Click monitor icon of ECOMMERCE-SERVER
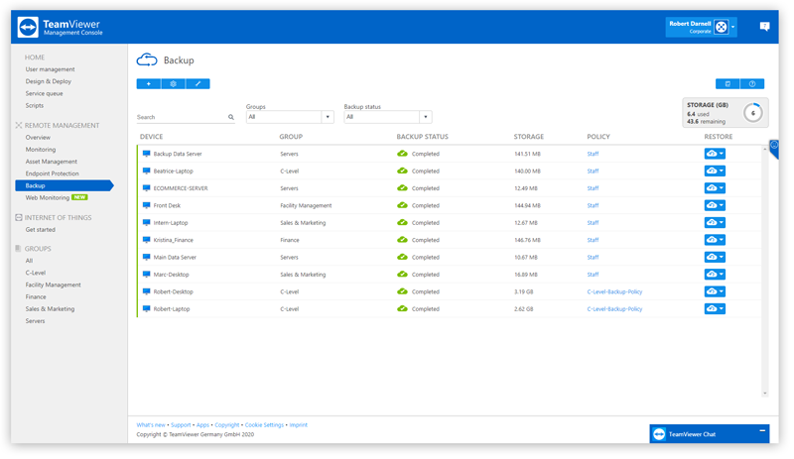Image resolution: width=794 pixels, height=459 pixels. pos(146,188)
